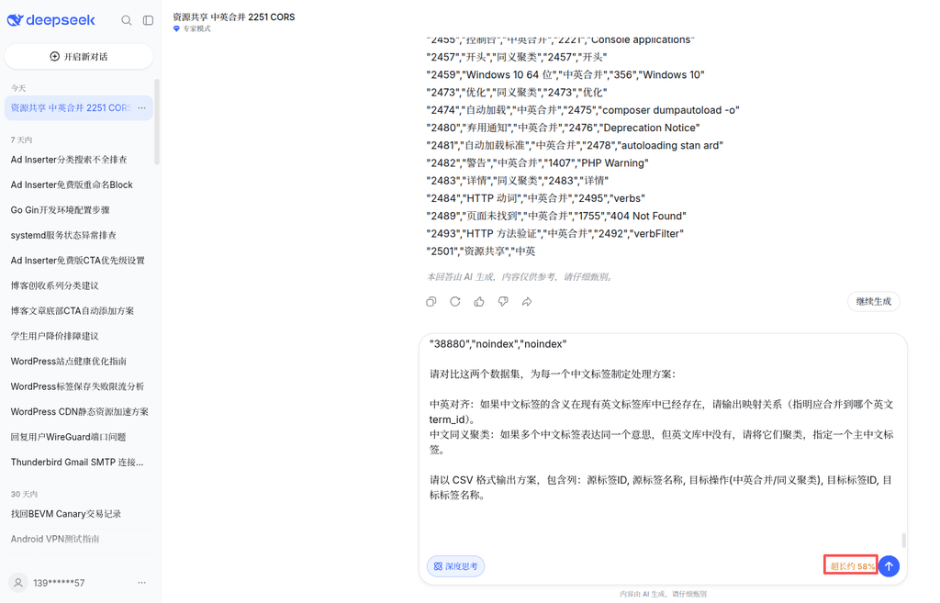Click response line "2484" HTTP 动词 verbs
The width and height of the screenshot is (940, 603).
[535, 198]
